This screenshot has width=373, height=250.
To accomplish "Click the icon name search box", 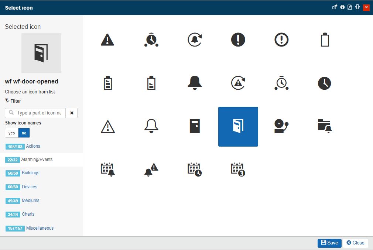I will pos(37,113).
